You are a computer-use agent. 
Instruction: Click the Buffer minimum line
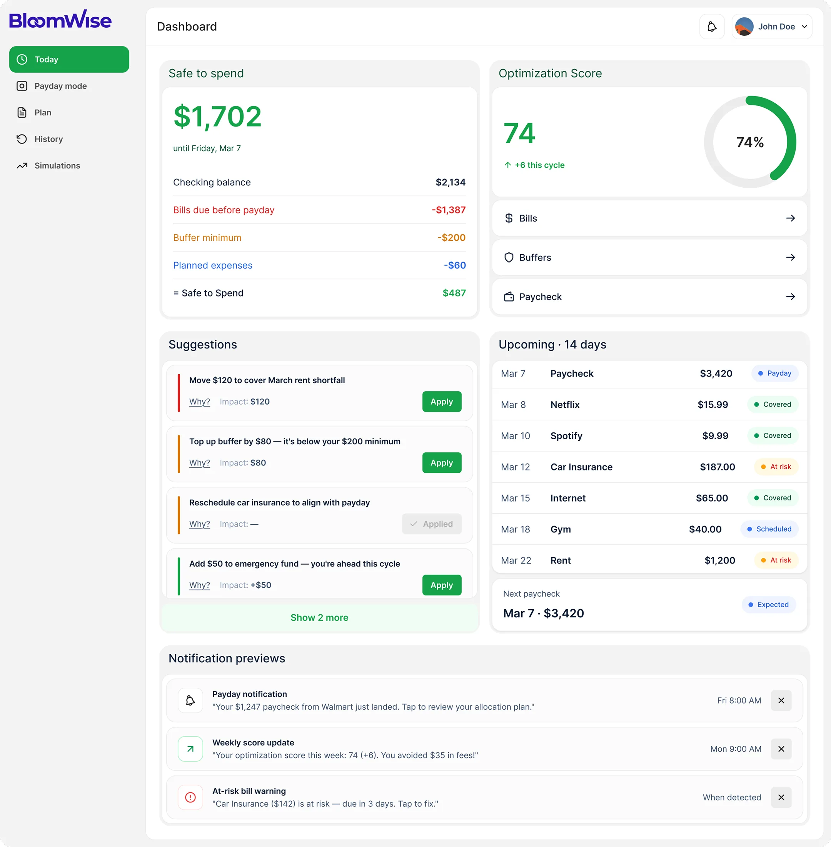point(319,238)
